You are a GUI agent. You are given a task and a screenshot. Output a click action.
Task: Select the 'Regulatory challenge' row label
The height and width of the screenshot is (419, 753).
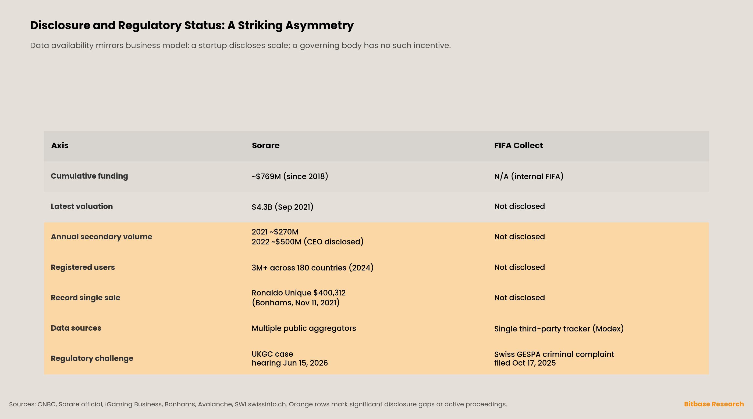(92, 359)
